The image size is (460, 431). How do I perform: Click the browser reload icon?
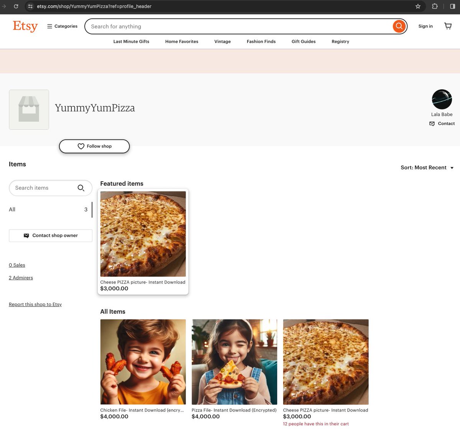pyautogui.click(x=16, y=6)
